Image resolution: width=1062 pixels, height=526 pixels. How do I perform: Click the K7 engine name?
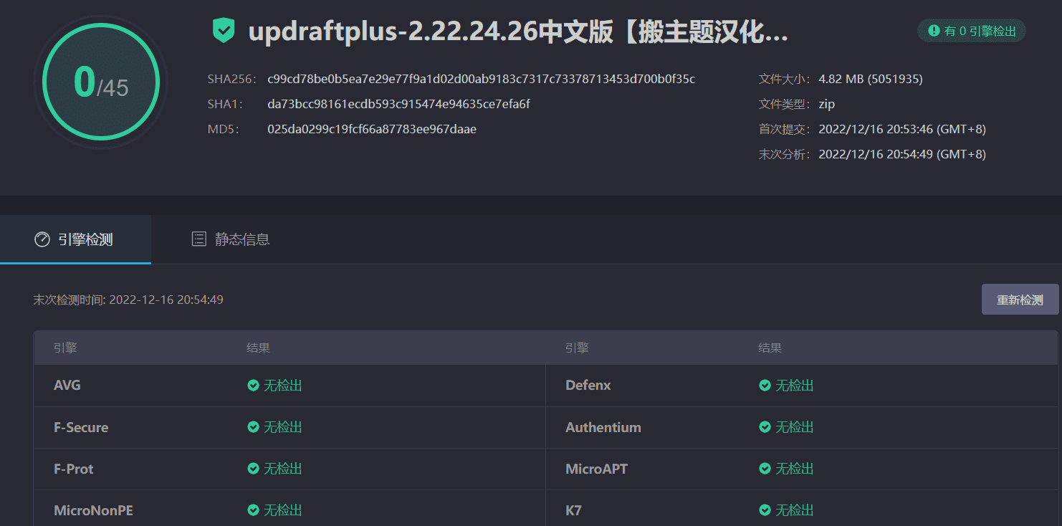(x=573, y=510)
